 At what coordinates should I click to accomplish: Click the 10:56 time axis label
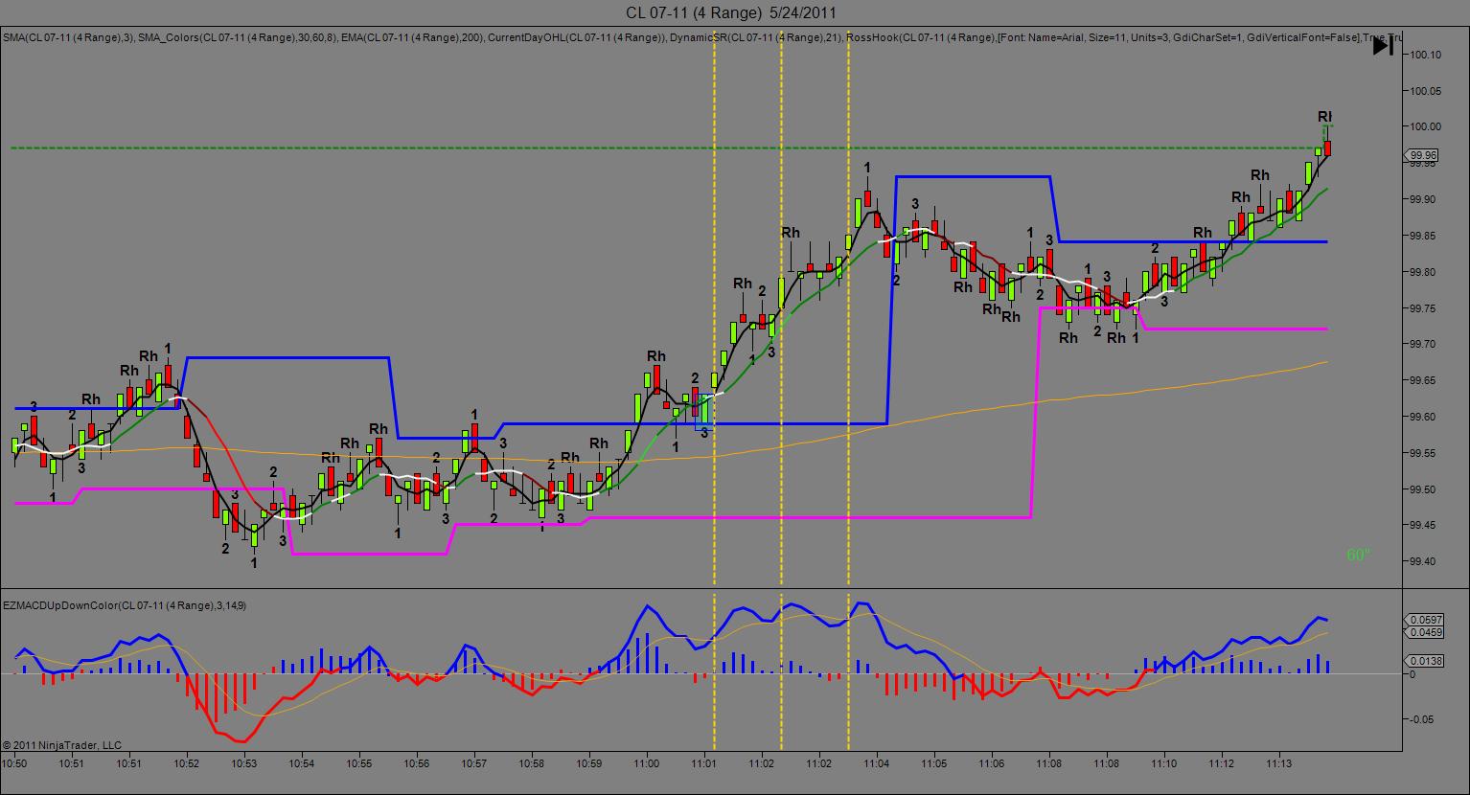coord(417,763)
